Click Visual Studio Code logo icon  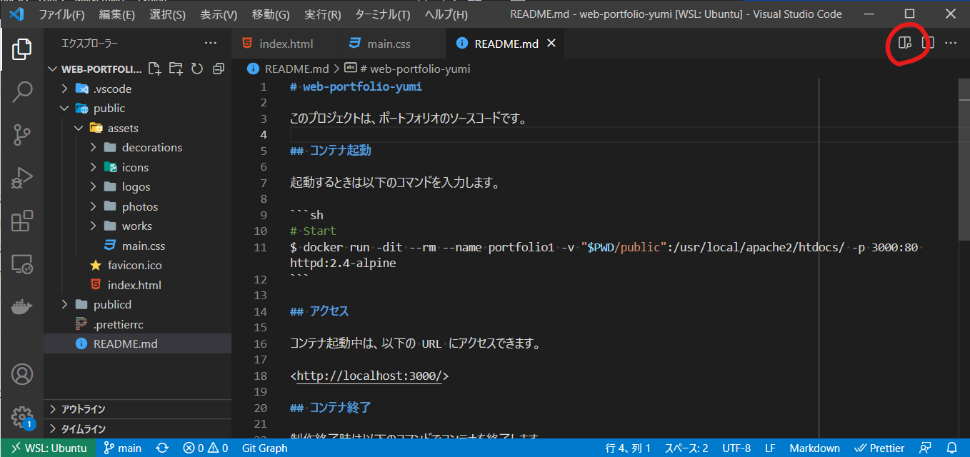click(x=16, y=14)
